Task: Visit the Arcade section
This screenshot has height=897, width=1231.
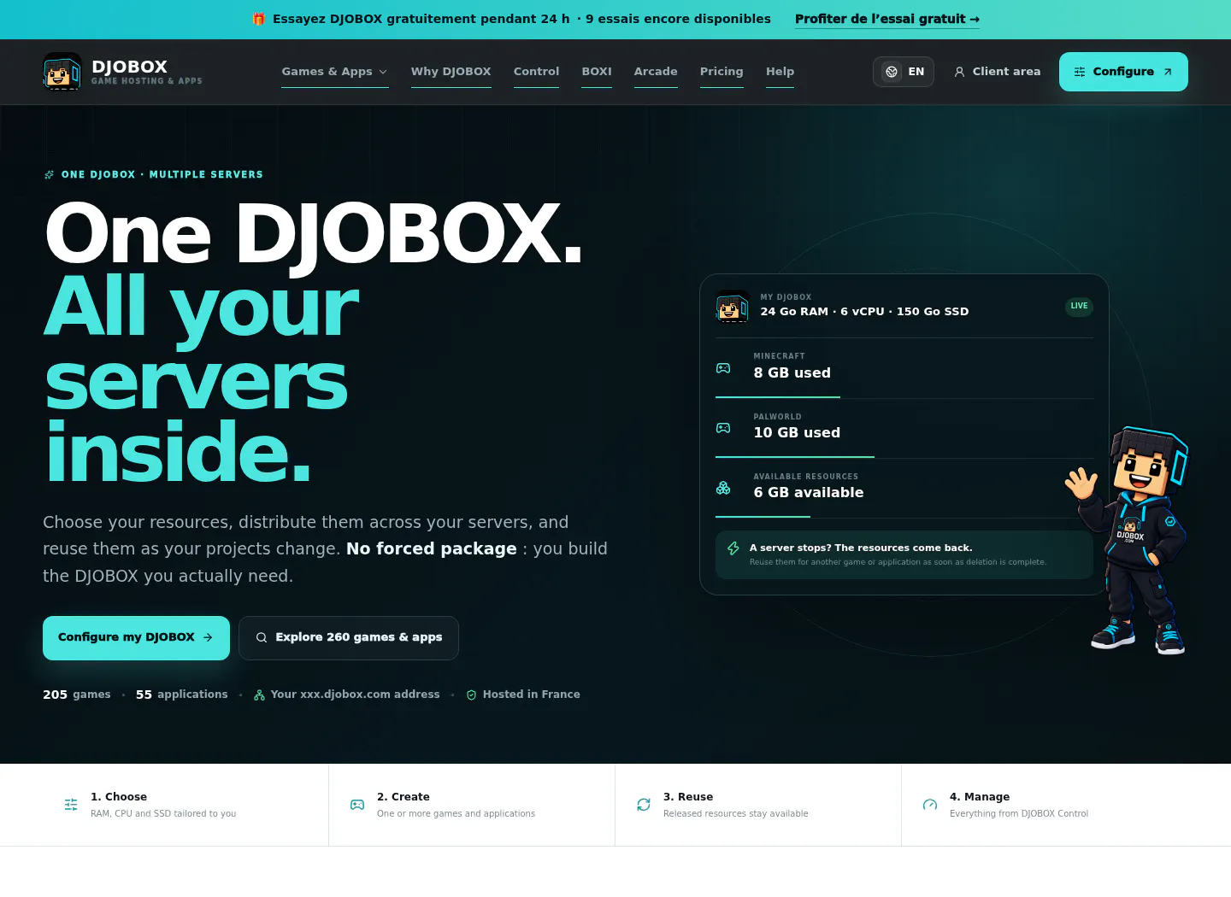Action: coord(656,72)
